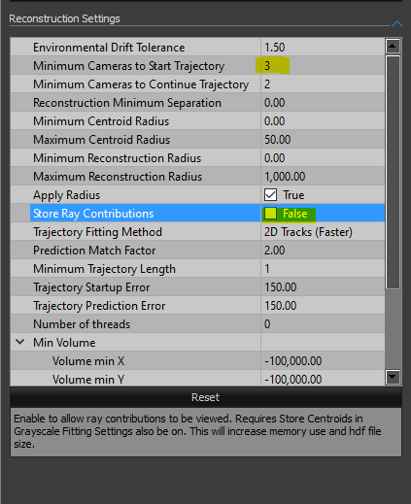The width and height of the screenshot is (411, 504).
Task: Click Minimum Cameras to Continue Trajectory value
Action: click(x=323, y=84)
